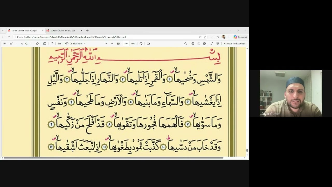Open the Sohbet et Copilot chat
The height and width of the screenshot is (187, 332).
[240, 37]
